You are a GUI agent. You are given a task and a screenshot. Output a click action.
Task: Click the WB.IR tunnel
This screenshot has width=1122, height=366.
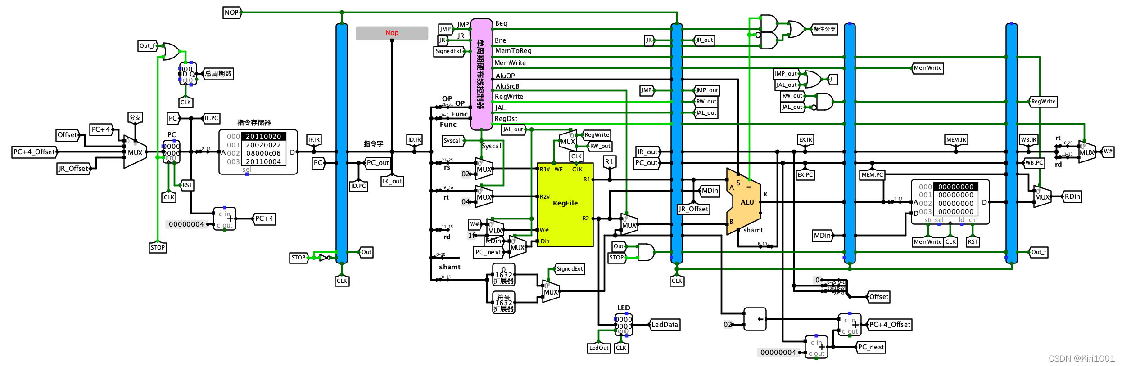coord(1028,140)
